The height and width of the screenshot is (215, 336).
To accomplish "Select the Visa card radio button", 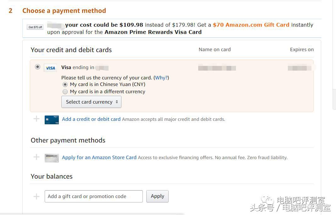I will [38, 67].
